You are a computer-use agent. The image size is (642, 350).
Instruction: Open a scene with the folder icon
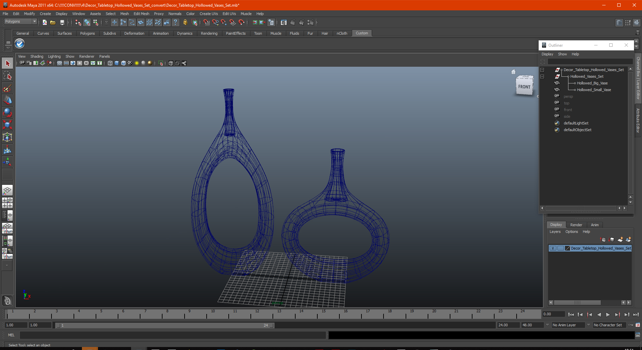[53, 22]
